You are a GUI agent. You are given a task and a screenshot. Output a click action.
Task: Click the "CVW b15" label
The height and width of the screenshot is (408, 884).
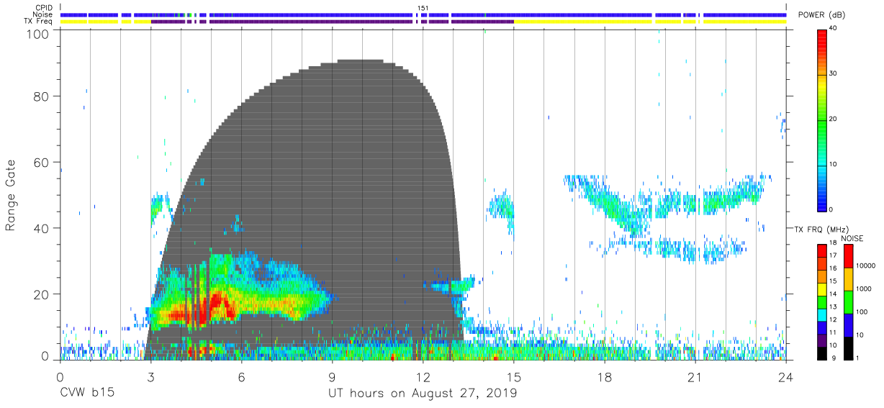87,393
